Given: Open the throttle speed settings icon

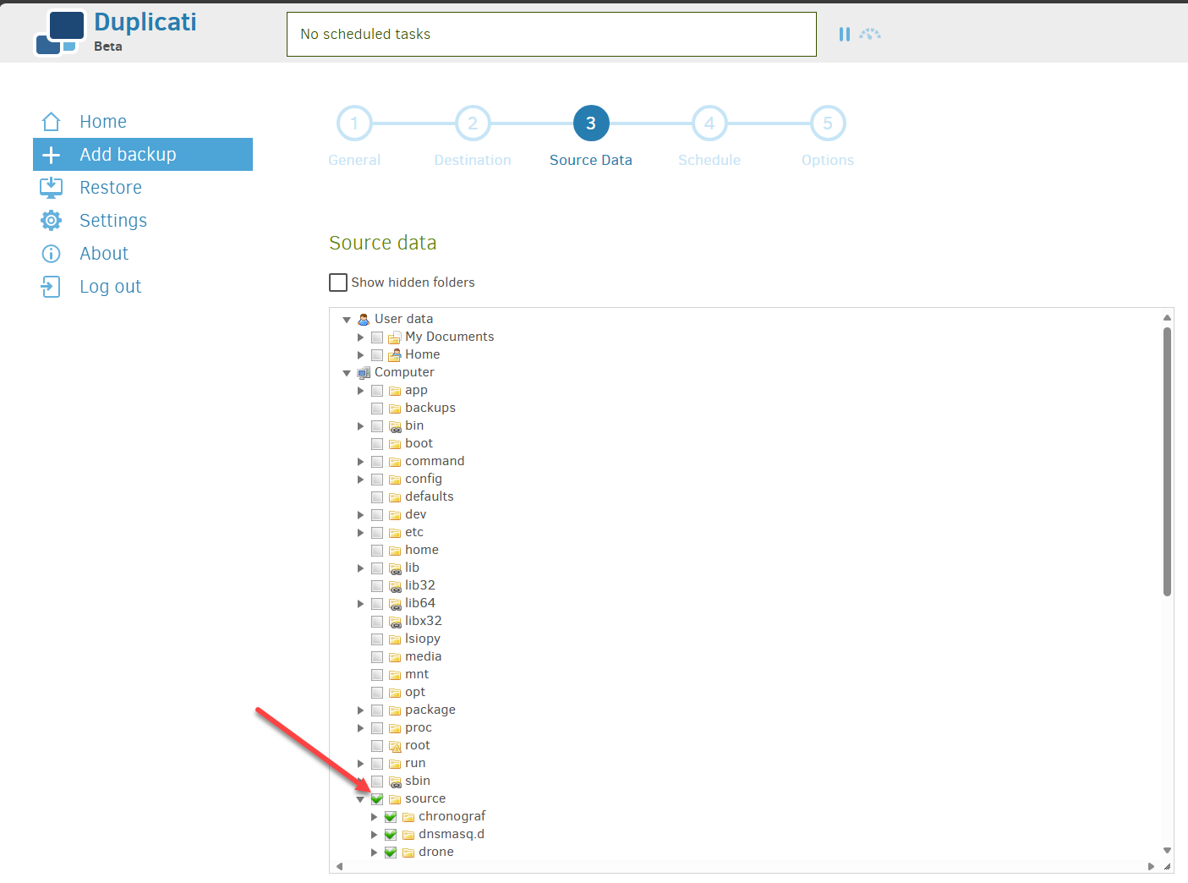Looking at the screenshot, I should pyautogui.click(x=870, y=34).
